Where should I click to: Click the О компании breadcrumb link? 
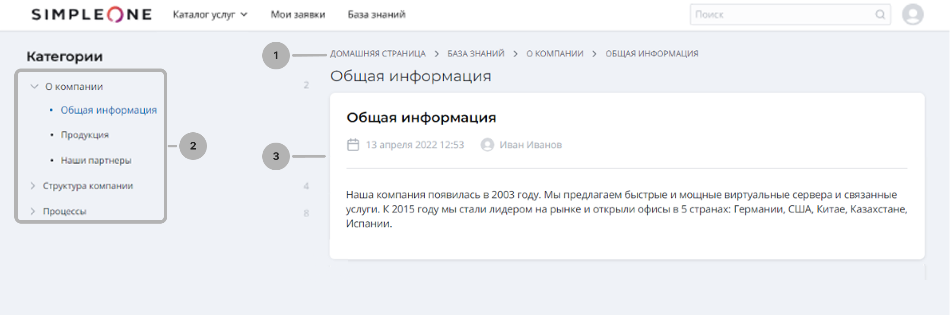555,54
